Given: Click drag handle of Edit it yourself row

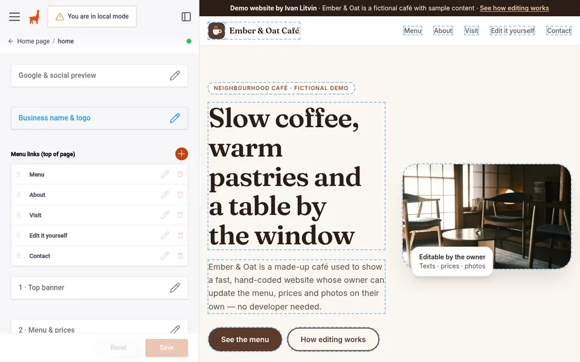Looking at the screenshot, I should click(19, 235).
